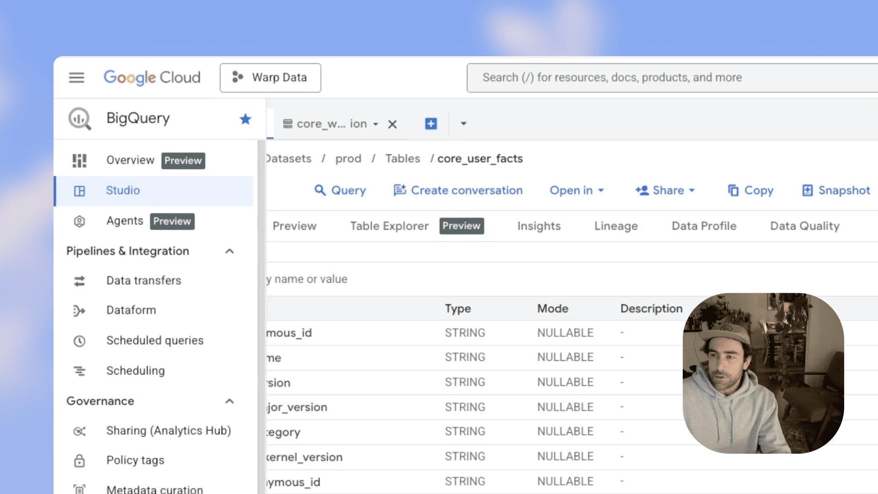Click the Sharing (Analytics Hub) icon
The image size is (878, 494).
click(x=80, y=431)
